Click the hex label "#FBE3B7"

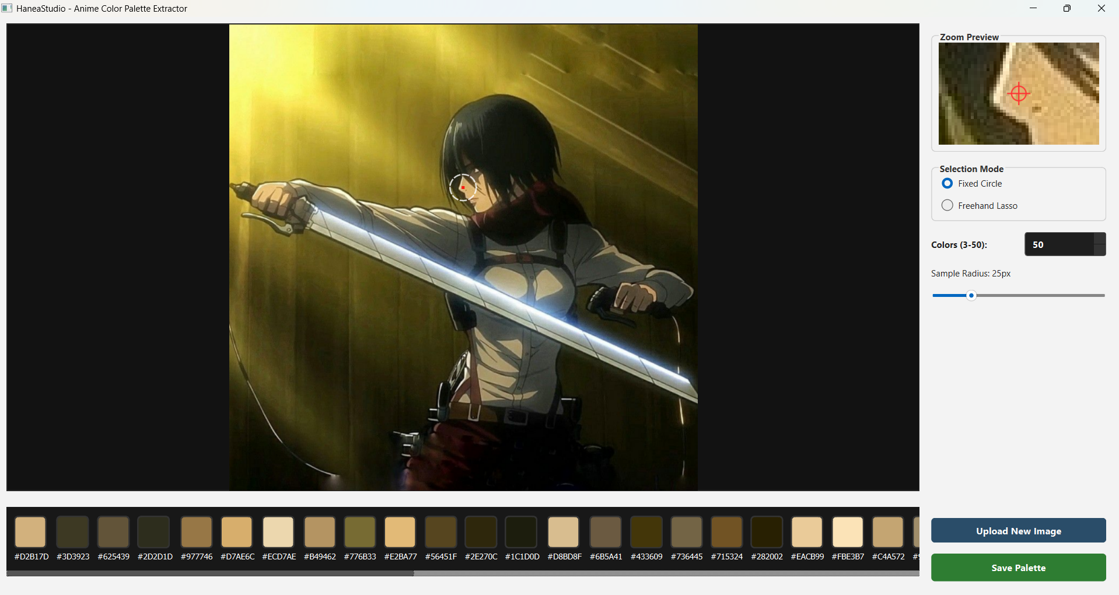[848, 556]
